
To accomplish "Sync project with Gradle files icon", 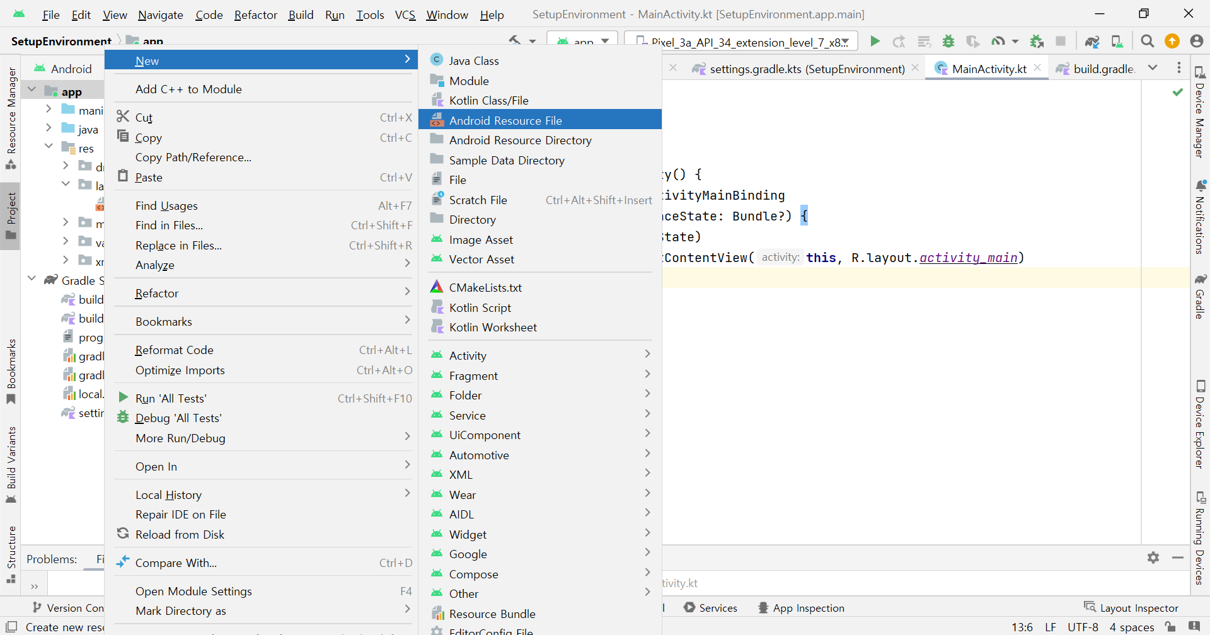I will coord(1092,42).
